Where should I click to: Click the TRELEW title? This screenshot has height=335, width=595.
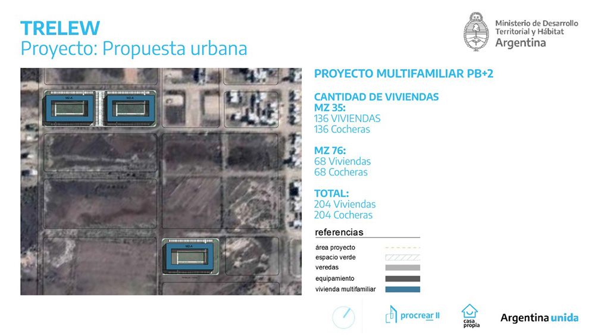point(60,28)
